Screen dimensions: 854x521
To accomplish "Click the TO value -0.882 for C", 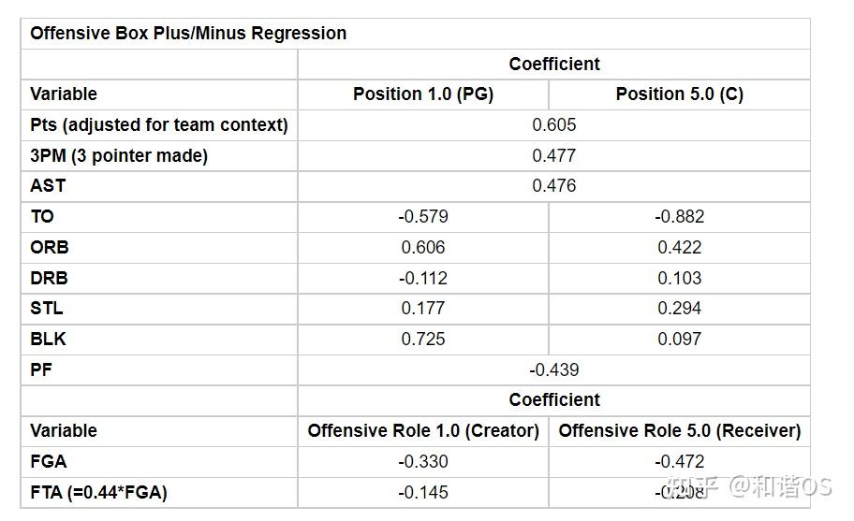I will pos(679,217).
